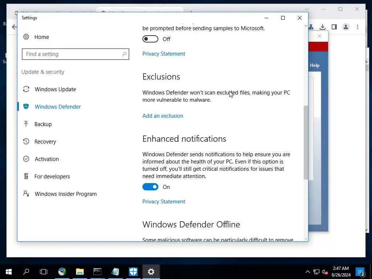Open Windows Defender settings page
The height and width of the screenshot is (279, 372).
tap(58, 107)
